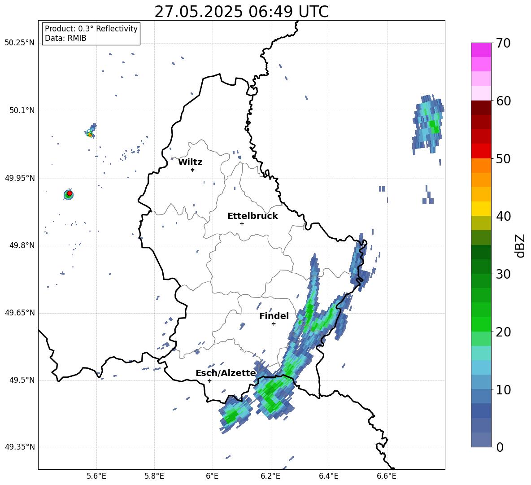
Task: Click the Ettelbruck city label
Action: click(x=252, y=216)
